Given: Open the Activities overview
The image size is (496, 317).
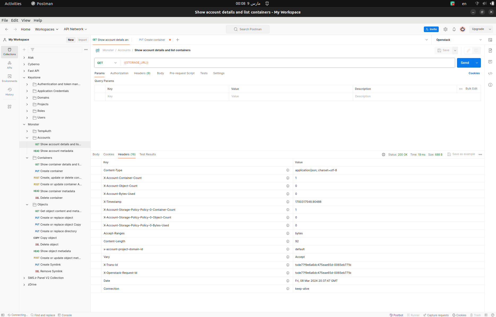Looking at the screenshot, I should 13,4.
